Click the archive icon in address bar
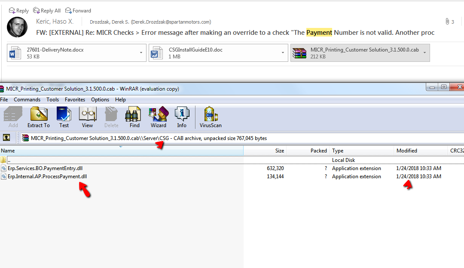 [x=25, y=138]
